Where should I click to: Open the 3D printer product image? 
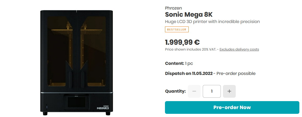77,62
